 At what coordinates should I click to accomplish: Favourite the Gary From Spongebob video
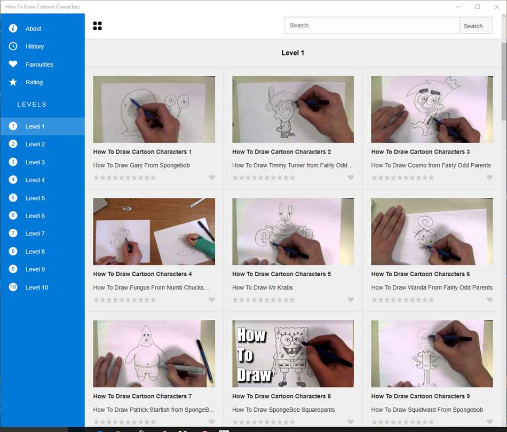(x=212, y=178)
